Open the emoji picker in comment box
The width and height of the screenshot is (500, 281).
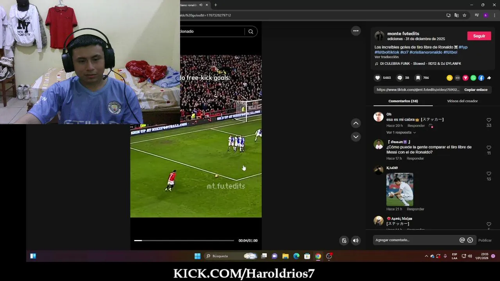pos(470,240)
